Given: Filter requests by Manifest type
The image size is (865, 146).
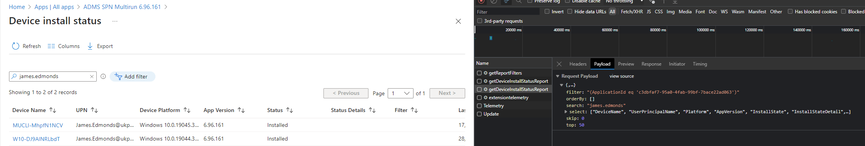Looking at the screenshot, I should click(757, 12).
